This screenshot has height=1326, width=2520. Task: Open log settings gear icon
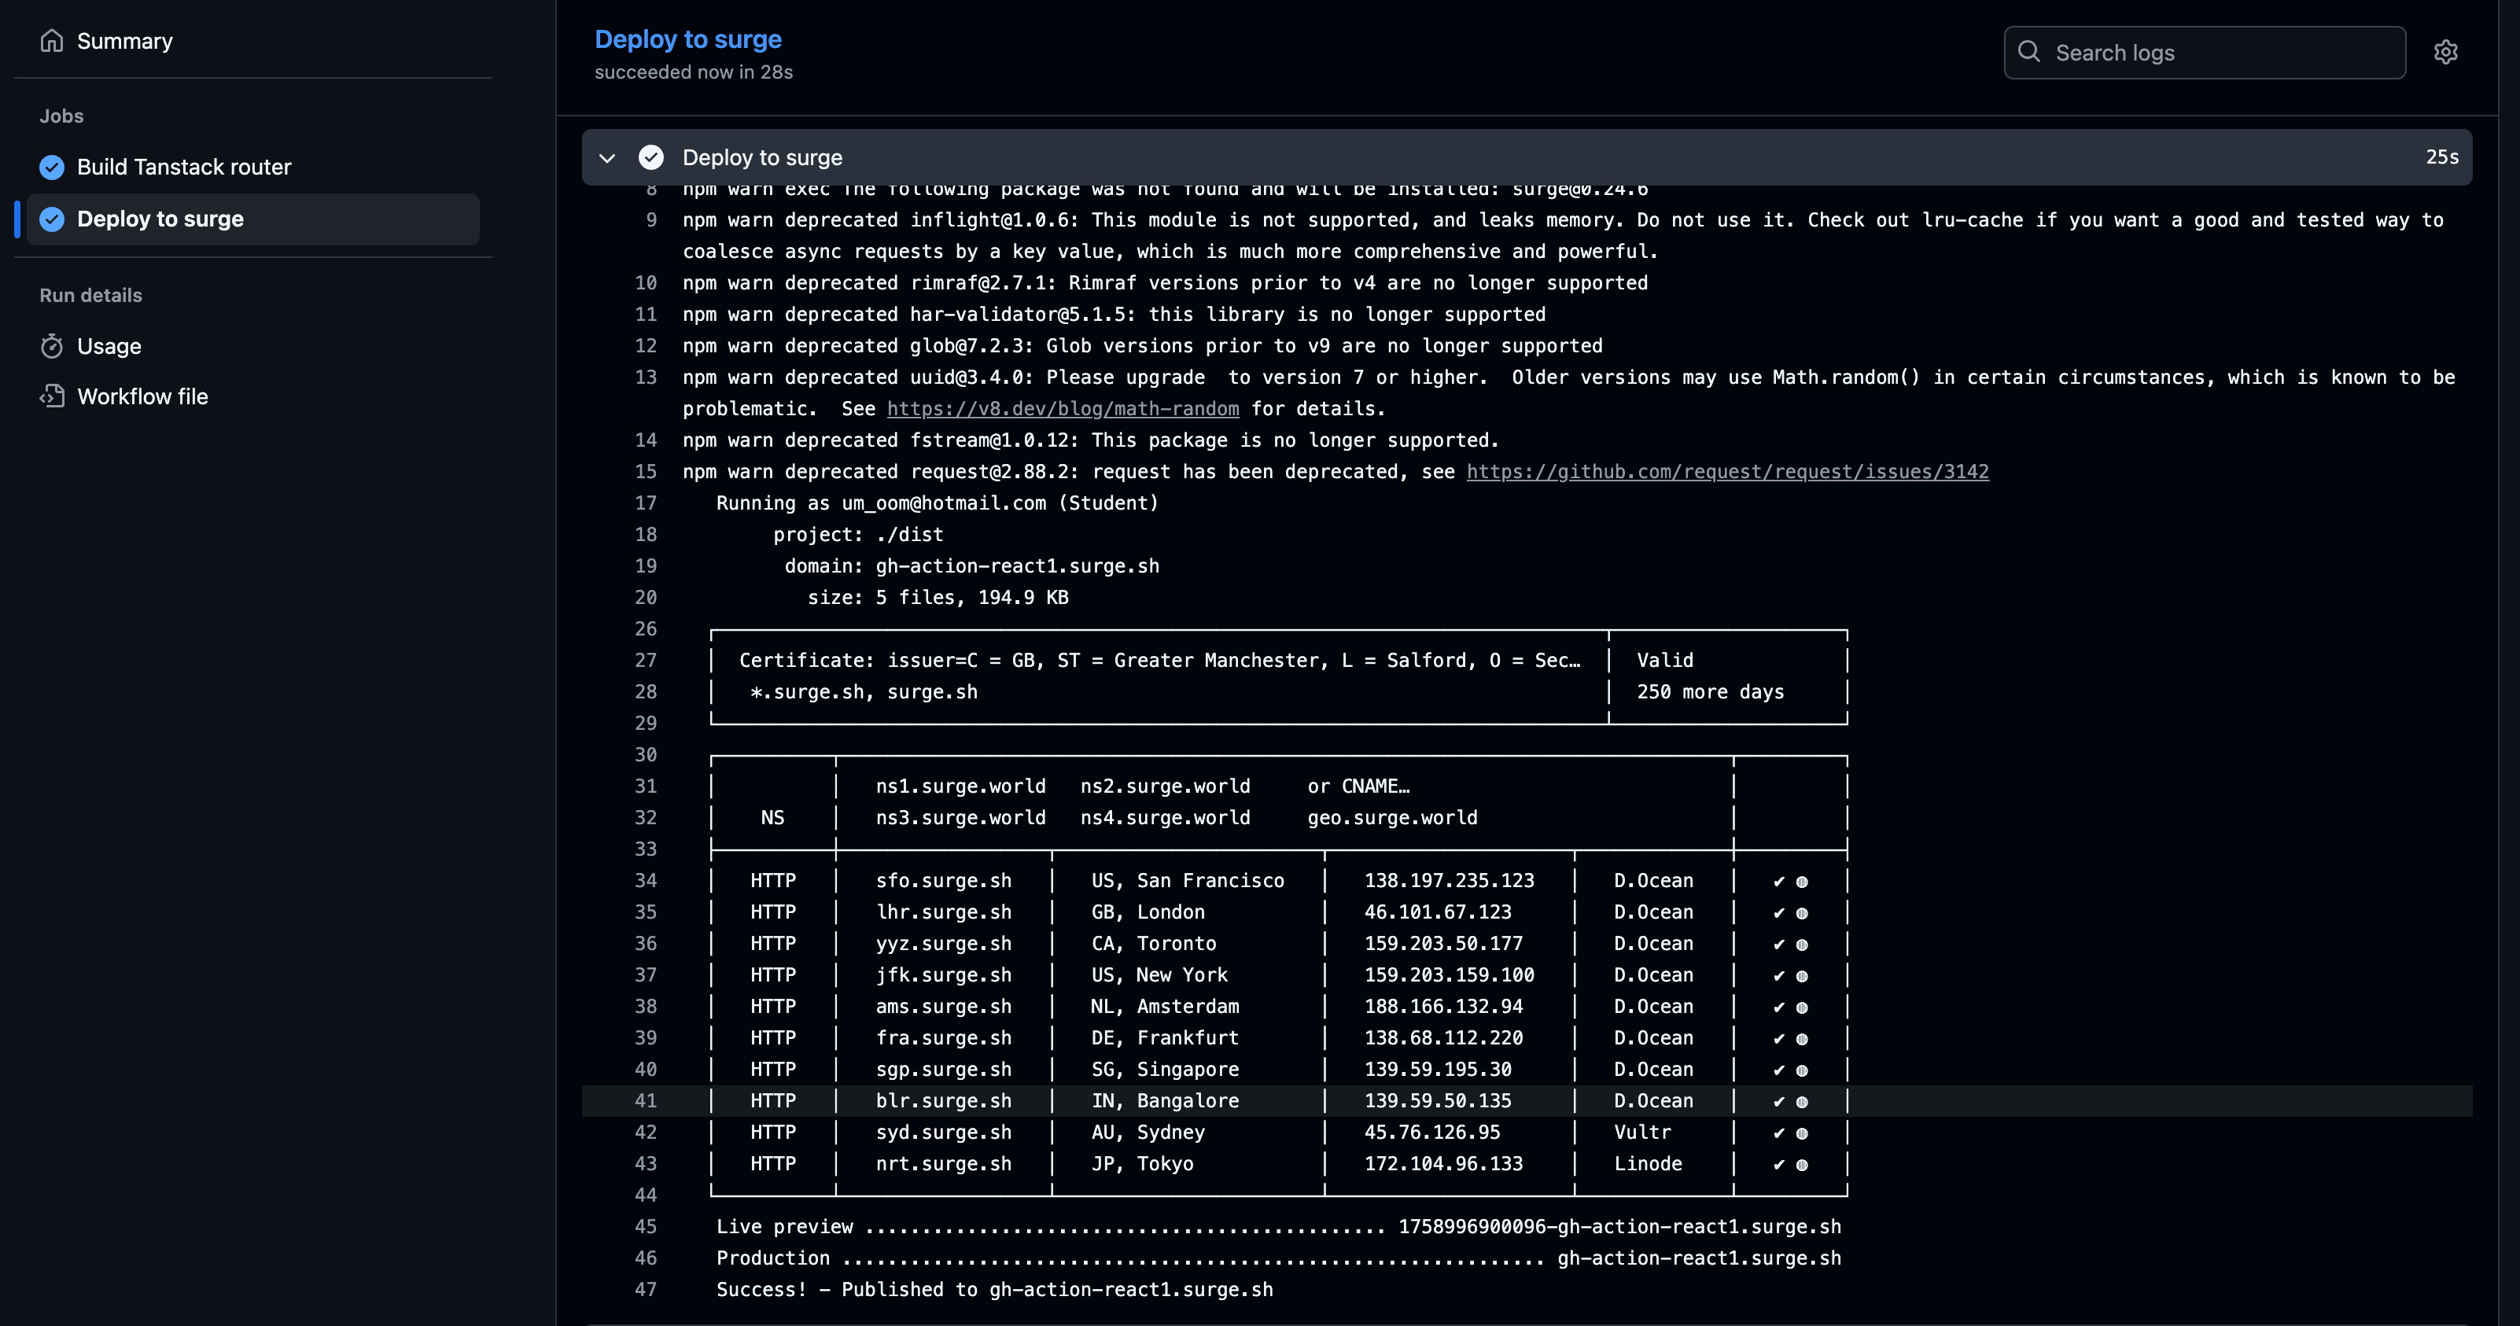pos(2445,53)
